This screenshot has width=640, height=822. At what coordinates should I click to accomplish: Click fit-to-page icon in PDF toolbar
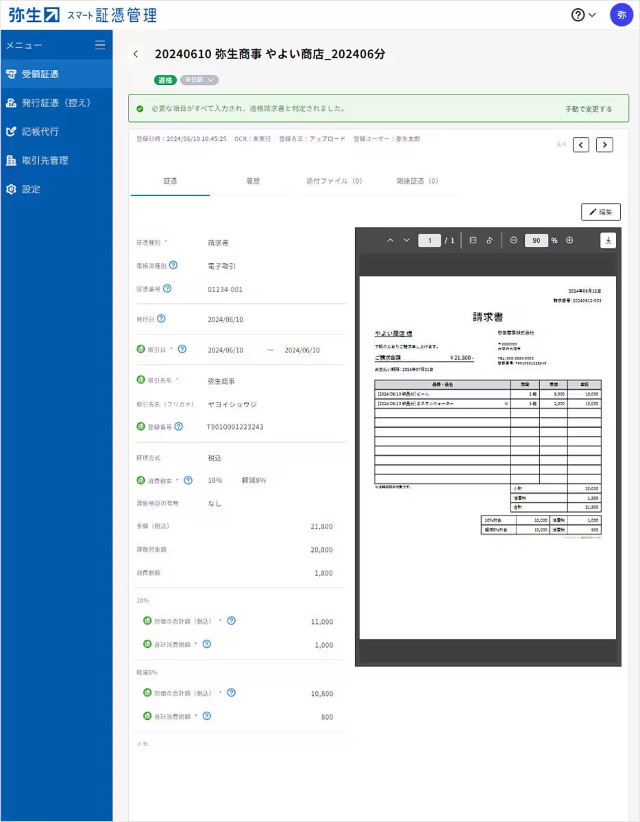click(473, 240)
